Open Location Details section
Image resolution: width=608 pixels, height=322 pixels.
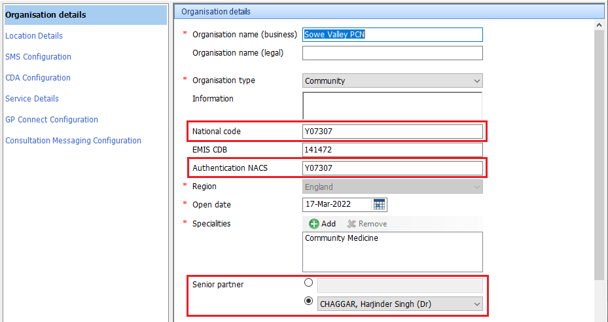pos(34,36)
